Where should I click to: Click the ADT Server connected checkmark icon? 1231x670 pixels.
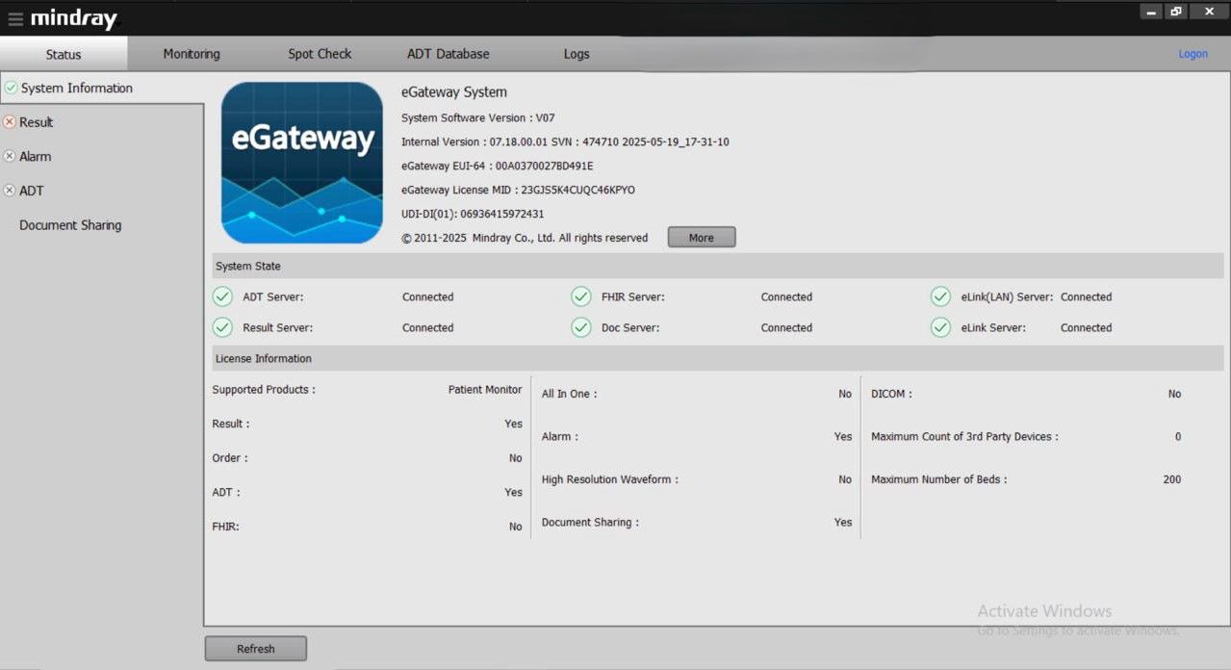click(222, 296)
